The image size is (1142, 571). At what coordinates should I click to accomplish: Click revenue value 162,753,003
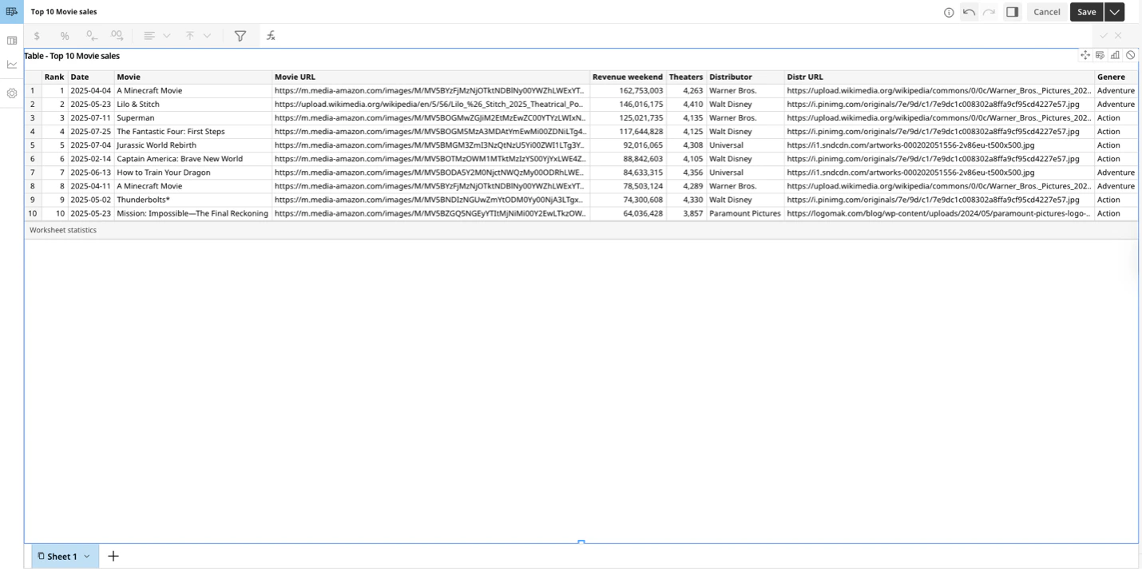coord(628,91)
